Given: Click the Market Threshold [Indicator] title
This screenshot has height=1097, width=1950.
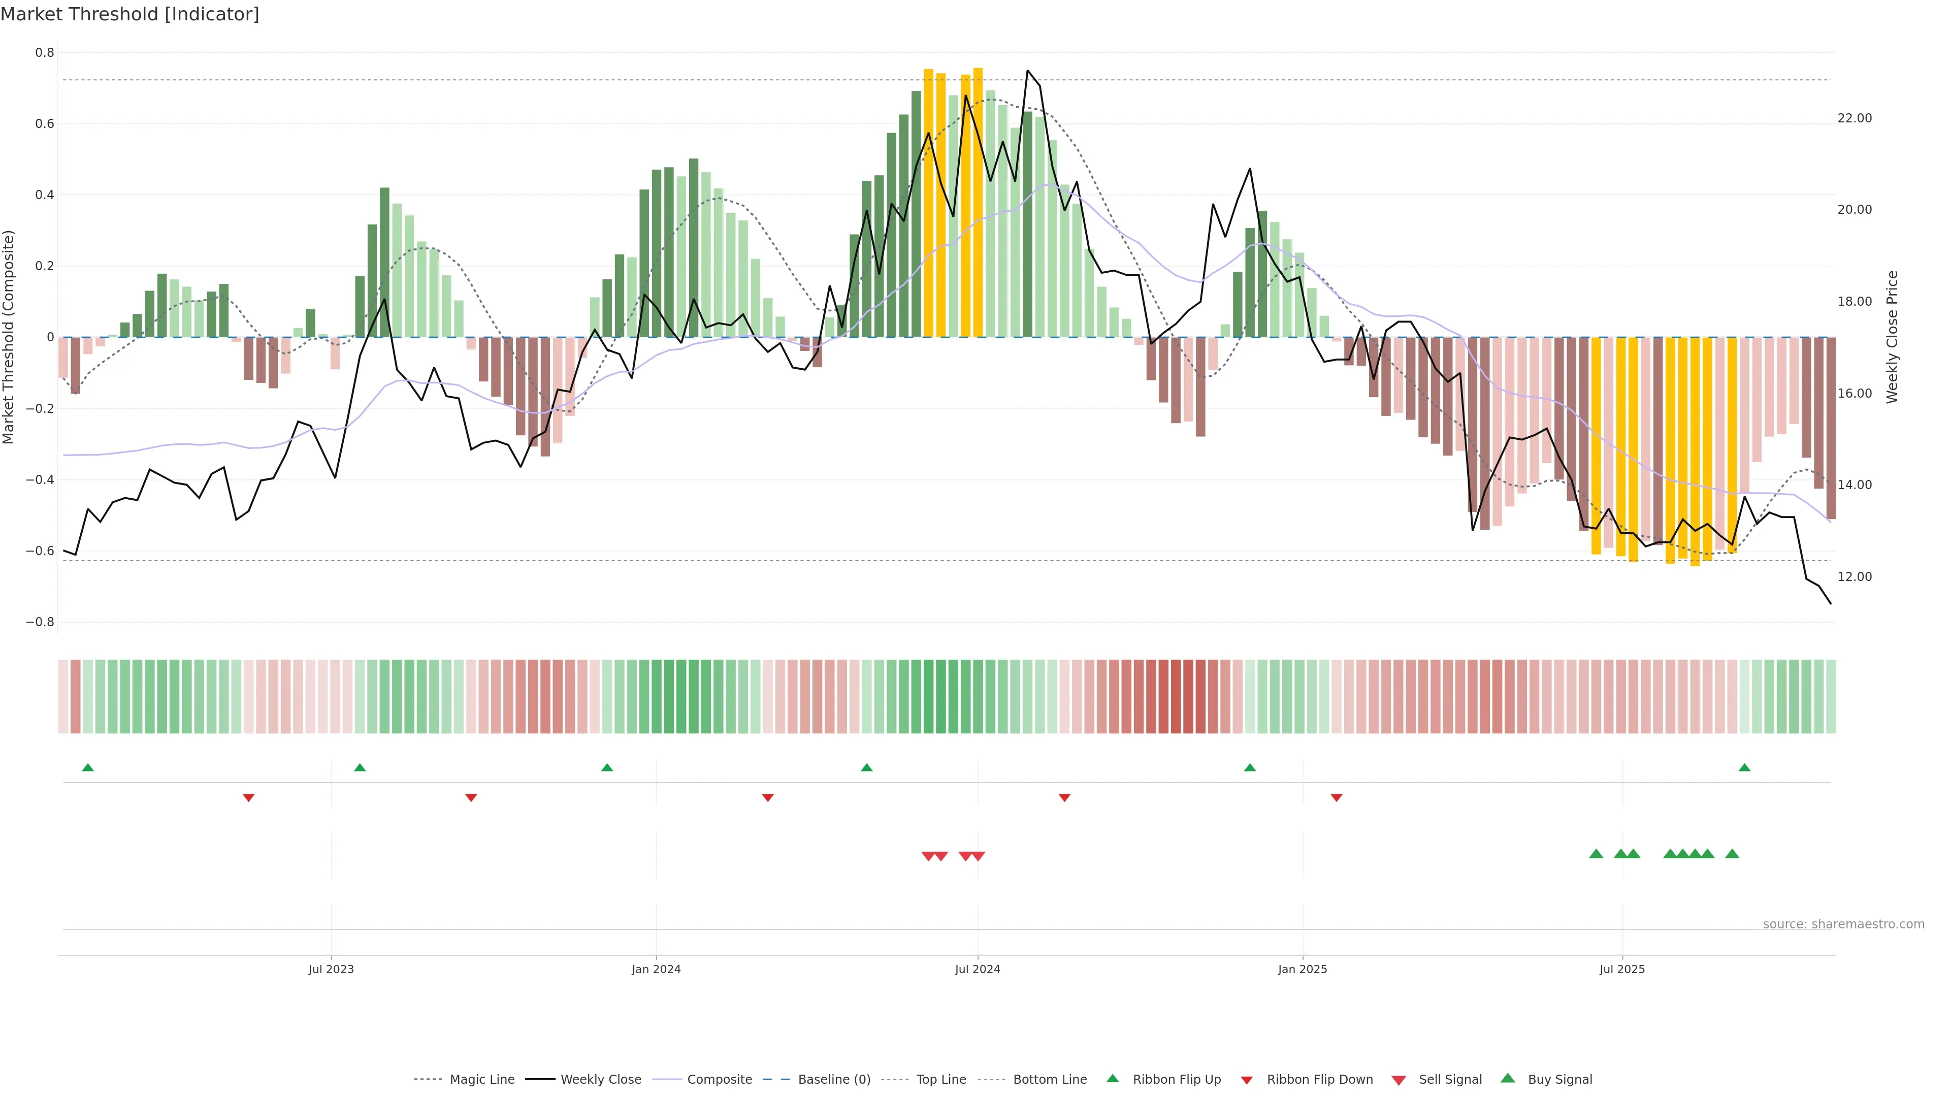Looking at the screenshot, I should [130, 14].
